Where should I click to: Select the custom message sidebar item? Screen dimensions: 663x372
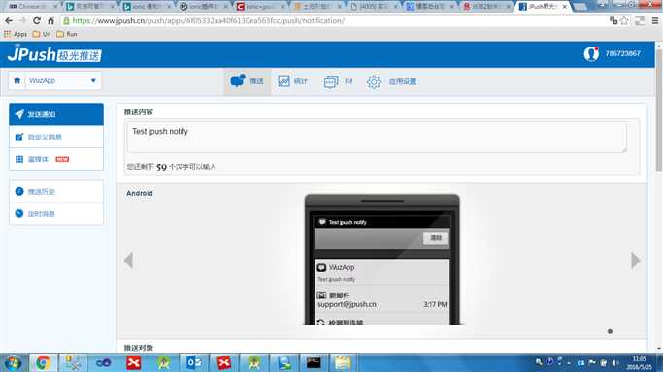pos(56,137)
